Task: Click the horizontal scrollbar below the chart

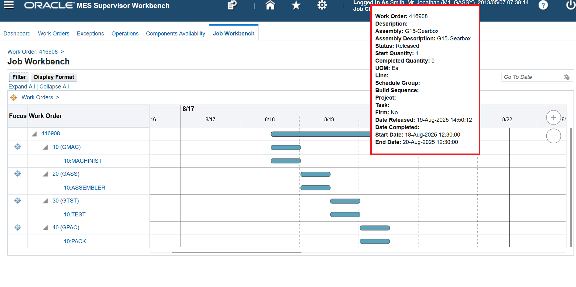Action: point(237,252)
